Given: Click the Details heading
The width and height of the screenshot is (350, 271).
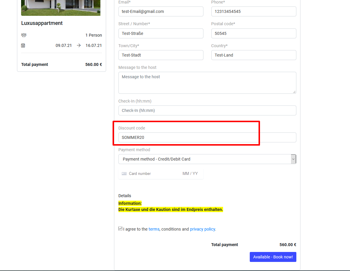Looking at the screenshot, I should pos(125,196).
